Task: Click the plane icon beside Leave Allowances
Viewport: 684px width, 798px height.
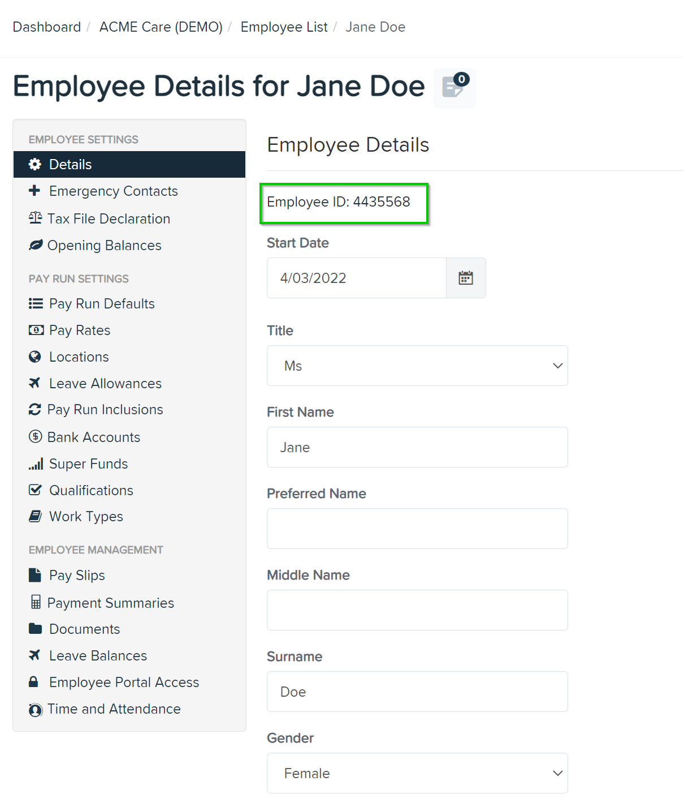Action: coord(34,383)
